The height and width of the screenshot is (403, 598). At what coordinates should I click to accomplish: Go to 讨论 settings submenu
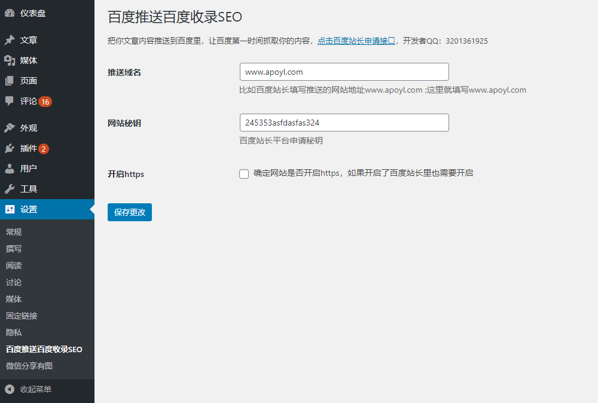14,282
